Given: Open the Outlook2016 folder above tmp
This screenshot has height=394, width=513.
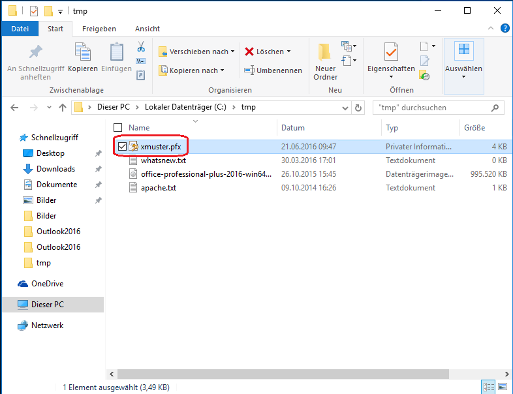Looking at the screenshot, I should 52,247.
